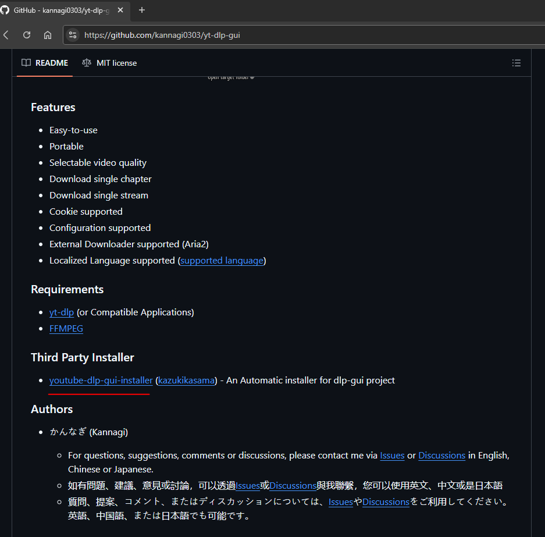Switch to the MIT license tab
Image resolution: width=545 pixels, height=537 pixels.
(109, 63)
